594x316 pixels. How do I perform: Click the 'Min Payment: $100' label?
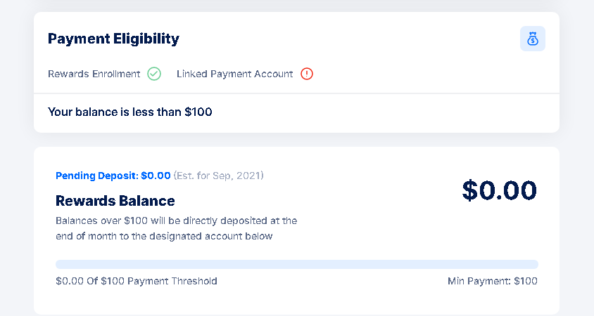[x=493, y=281]
